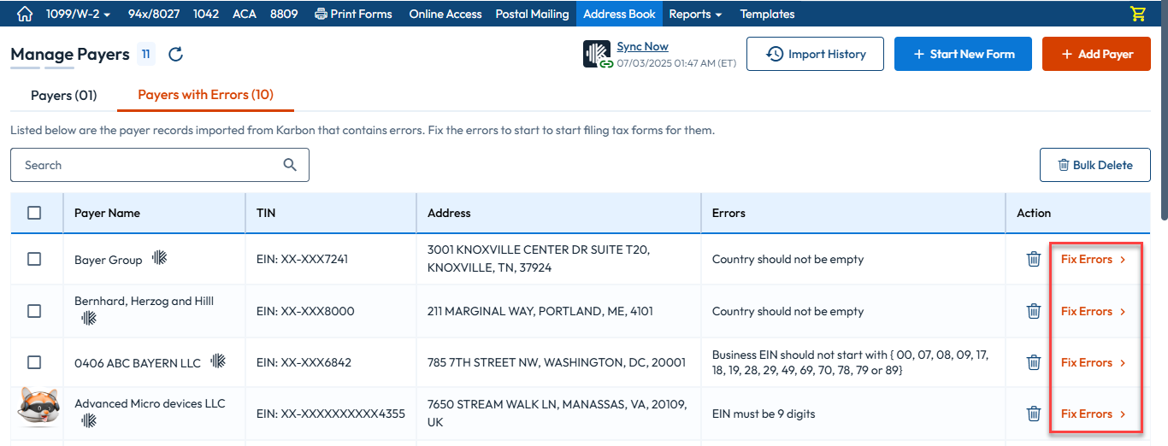Fix Errors for Bayer Group
Viewport: 1168px width, 446px height.
pos(1094,259)
